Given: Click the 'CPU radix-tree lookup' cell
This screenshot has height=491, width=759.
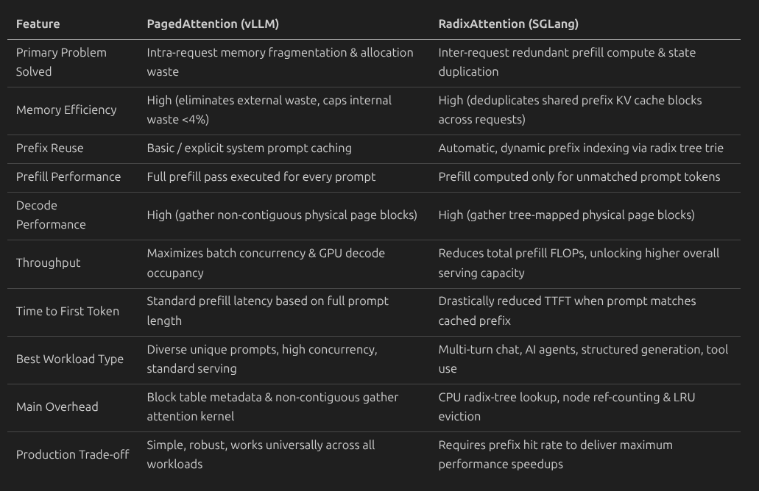Looking at the screenshot, I should pos(566,406).
